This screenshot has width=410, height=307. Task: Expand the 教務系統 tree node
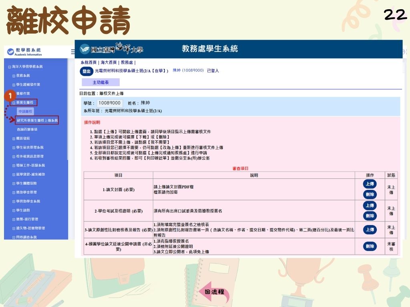point(13,76)
